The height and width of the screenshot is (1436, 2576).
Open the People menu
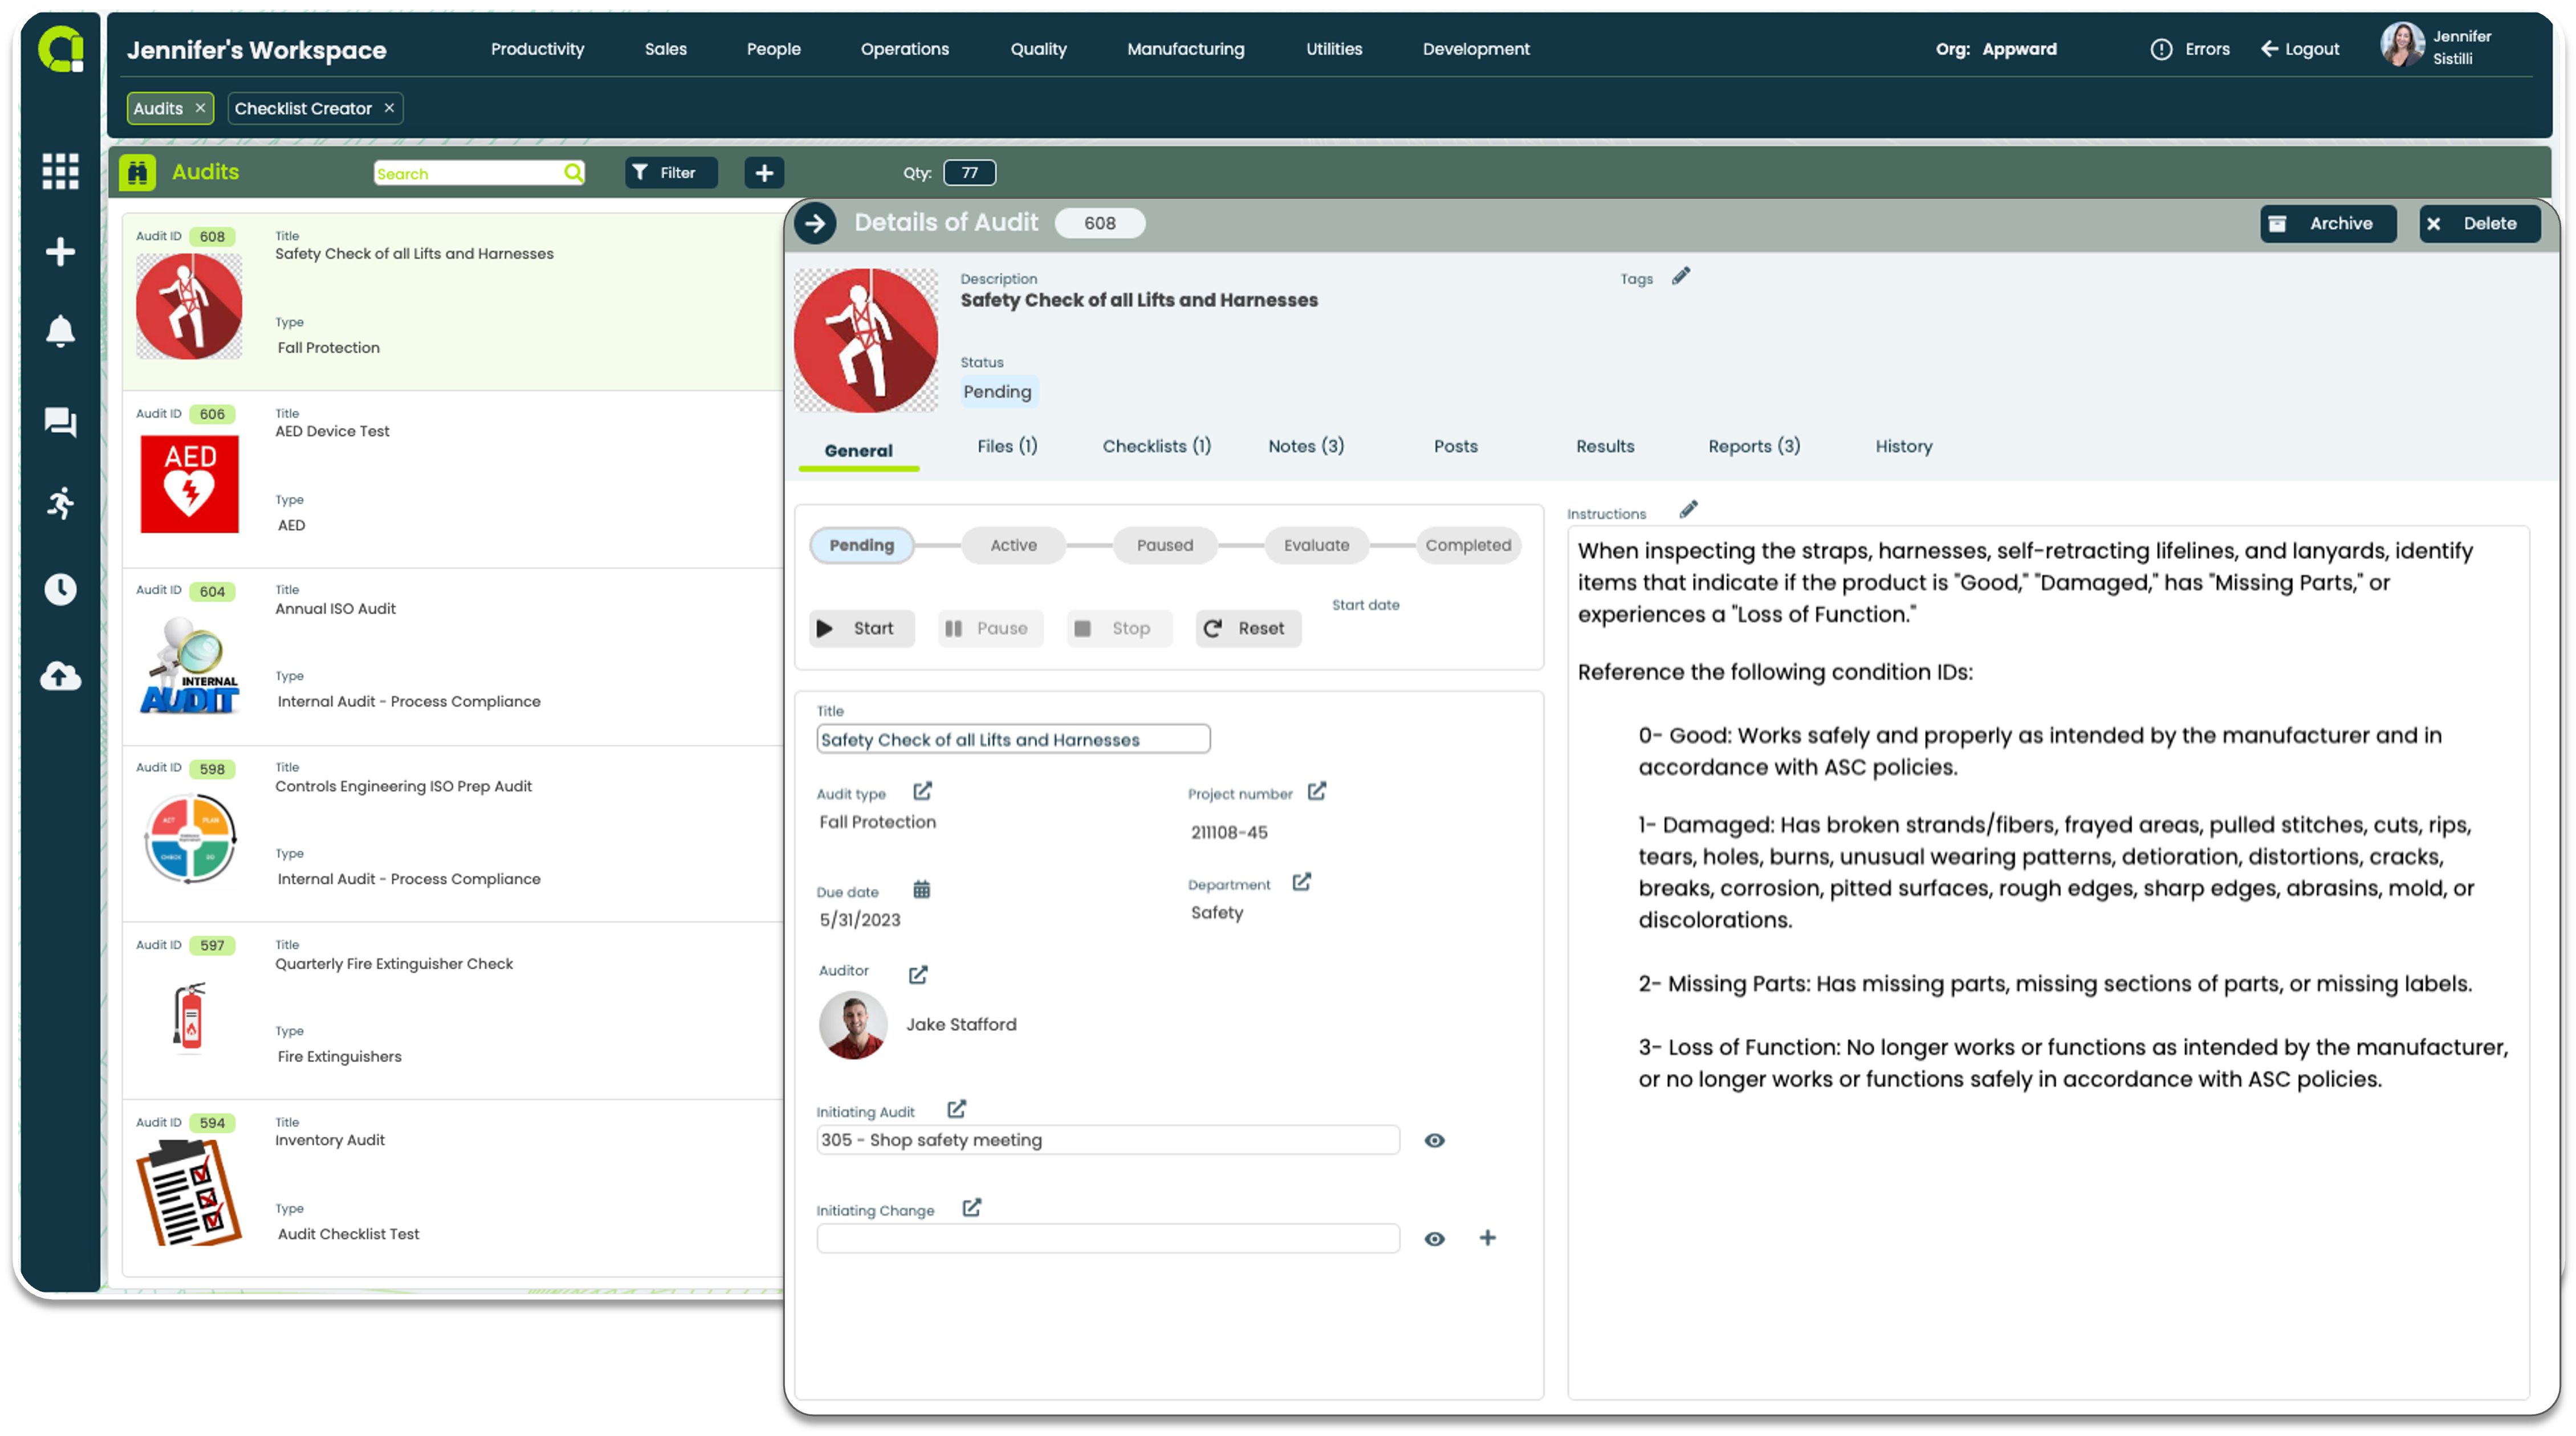tap(773, 49)
